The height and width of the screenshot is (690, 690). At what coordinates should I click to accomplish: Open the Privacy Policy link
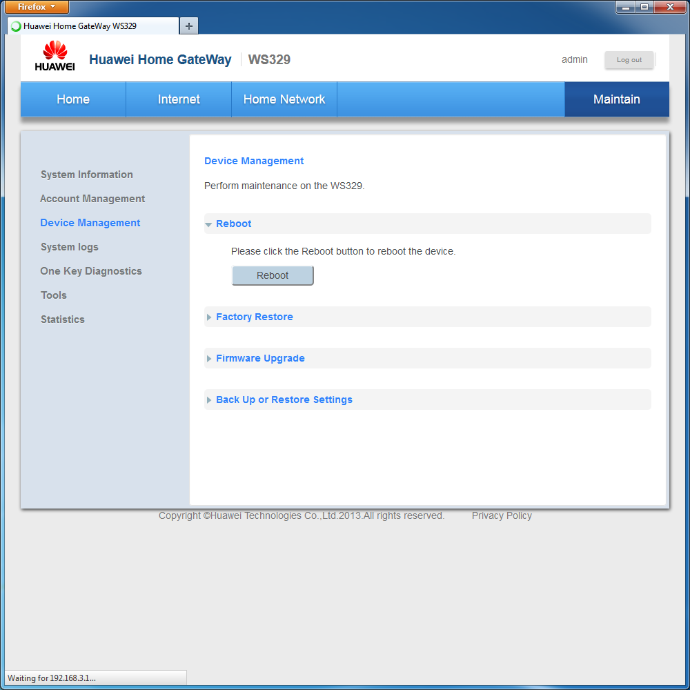point(502,515)
